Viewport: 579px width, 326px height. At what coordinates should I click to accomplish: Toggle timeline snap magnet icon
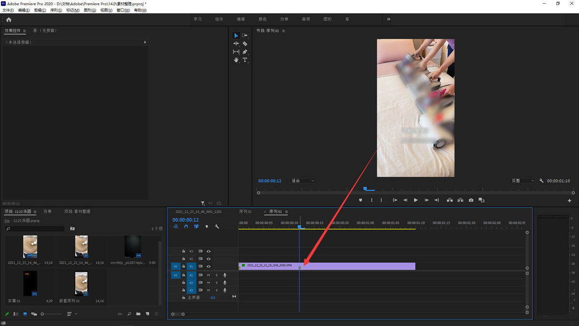pyautogui.click(x=186, y=226)
